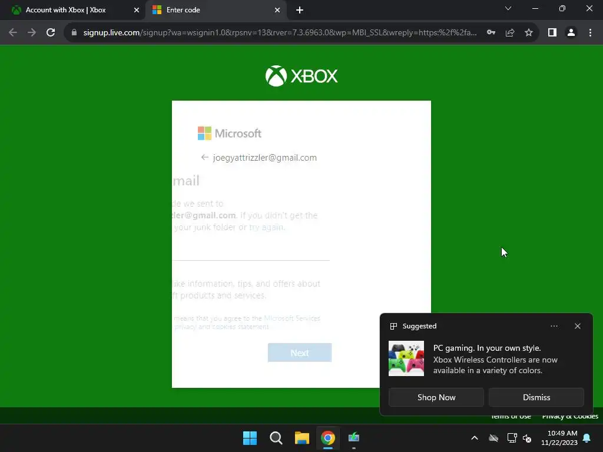The height and width of the screenshot is (452, 603).
Task: Open the monitor app beside Chrome in taskbar
Action: [354, 438]
